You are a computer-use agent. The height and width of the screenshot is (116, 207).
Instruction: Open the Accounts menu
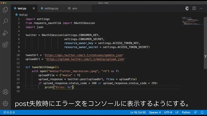[5, 92]
